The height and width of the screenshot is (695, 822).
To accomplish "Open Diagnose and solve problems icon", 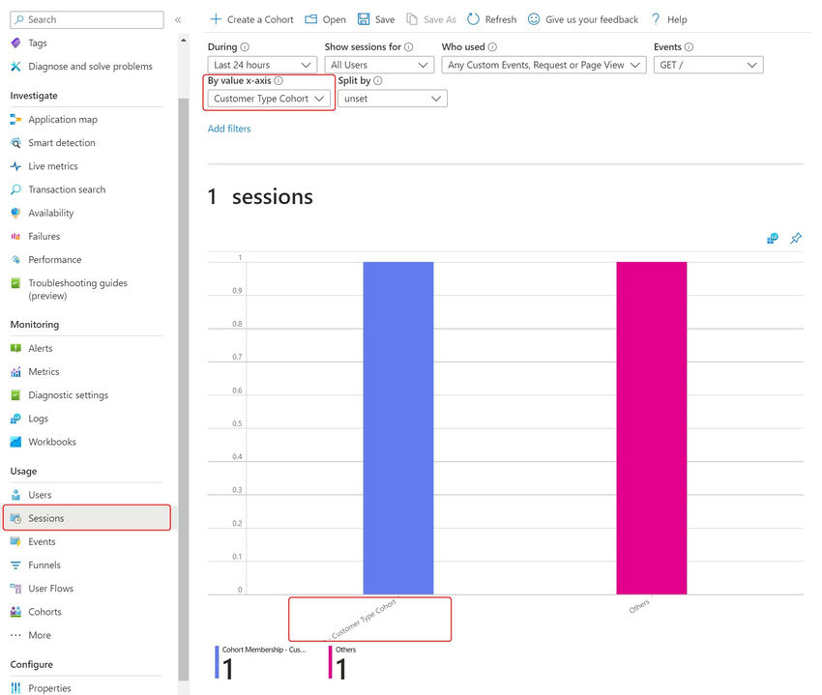I will 15,67.
